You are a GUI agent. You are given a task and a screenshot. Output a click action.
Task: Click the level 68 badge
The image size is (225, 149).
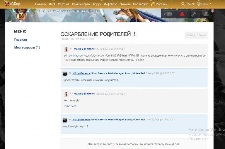point(21,16)
